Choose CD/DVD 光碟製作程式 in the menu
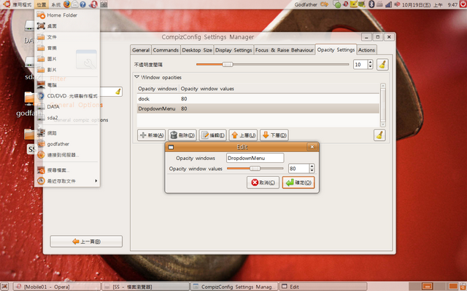The width and height of the screenshot is (467, 291). 67,96
